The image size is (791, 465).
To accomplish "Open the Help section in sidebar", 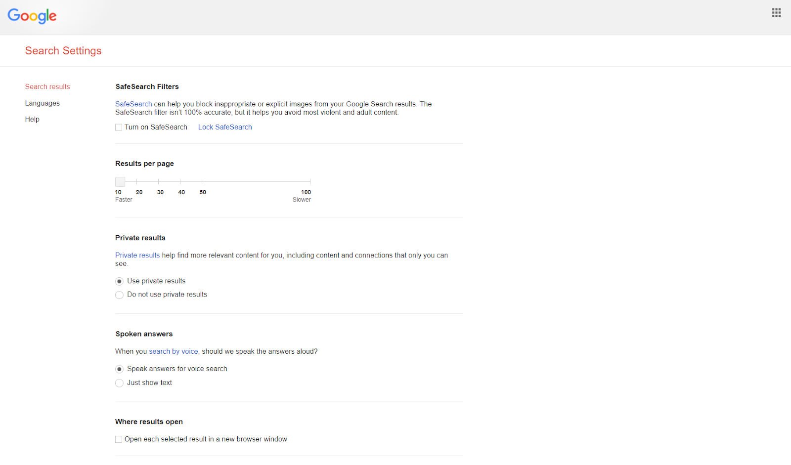I will (32, 119).
